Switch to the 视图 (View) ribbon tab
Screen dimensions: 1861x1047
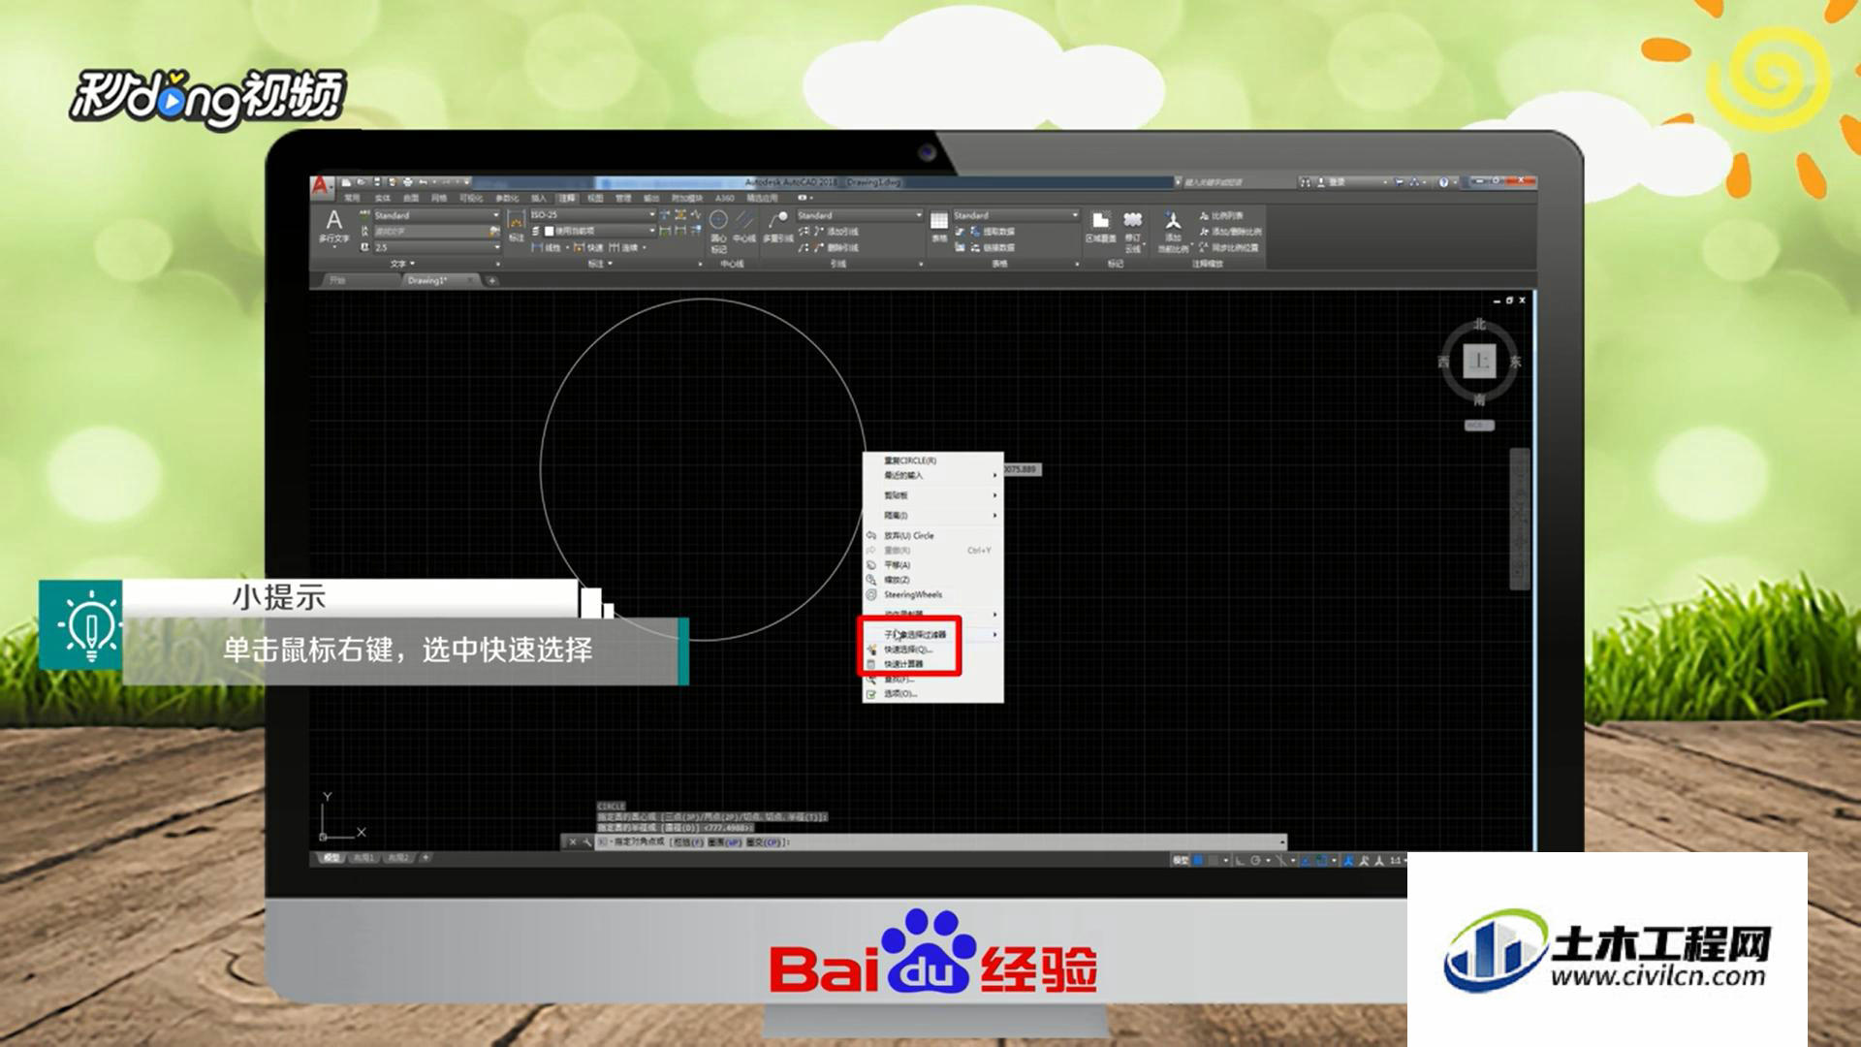595,199
